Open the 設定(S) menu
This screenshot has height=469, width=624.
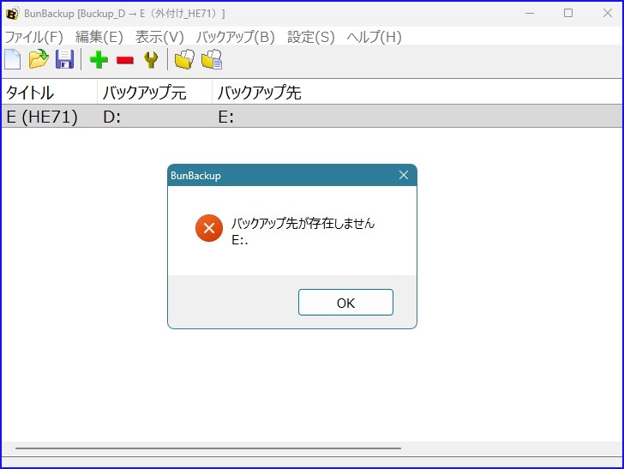click(x=311, y=37)
